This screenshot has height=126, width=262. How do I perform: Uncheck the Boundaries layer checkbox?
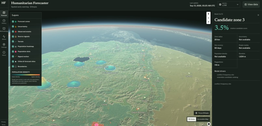(13, 67)
